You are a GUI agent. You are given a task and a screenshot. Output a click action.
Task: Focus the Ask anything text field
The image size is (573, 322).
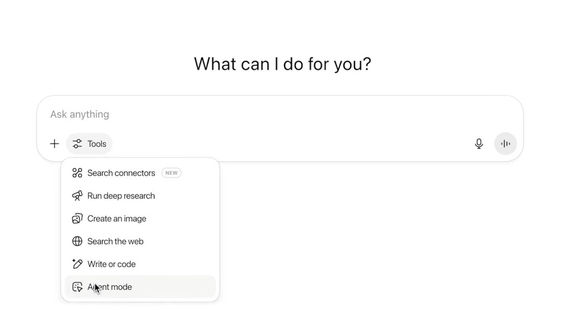point(280,114)
